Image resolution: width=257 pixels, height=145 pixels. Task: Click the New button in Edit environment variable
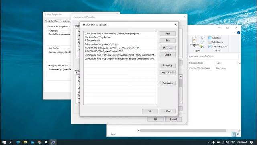pyautogui.click(x=168, y=34)
